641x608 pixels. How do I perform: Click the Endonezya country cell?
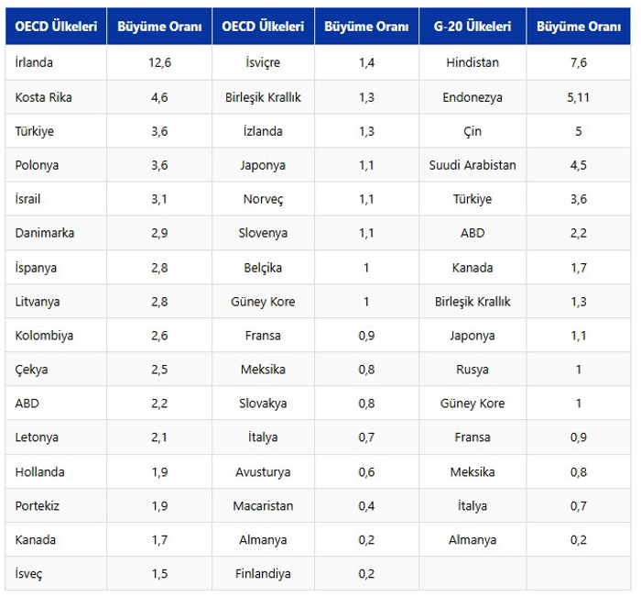473,97
